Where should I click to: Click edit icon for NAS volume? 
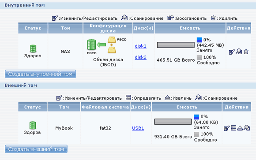(x=232, y=52)
